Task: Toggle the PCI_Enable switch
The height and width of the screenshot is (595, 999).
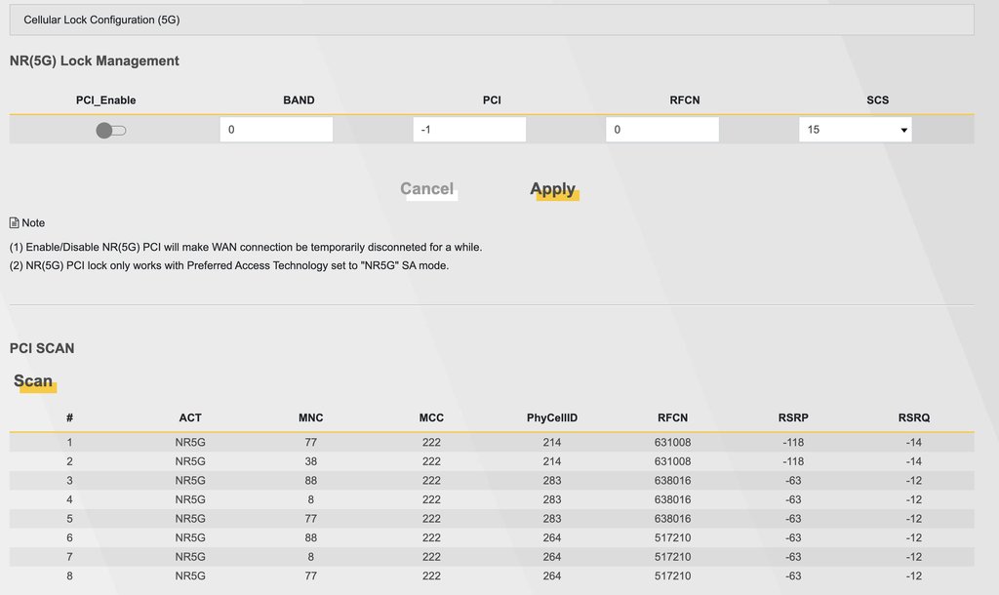Action: point(110,130)
